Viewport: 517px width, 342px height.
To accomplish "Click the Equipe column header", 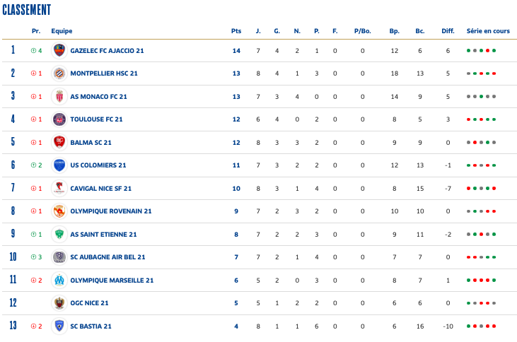I will click(62, 31).
